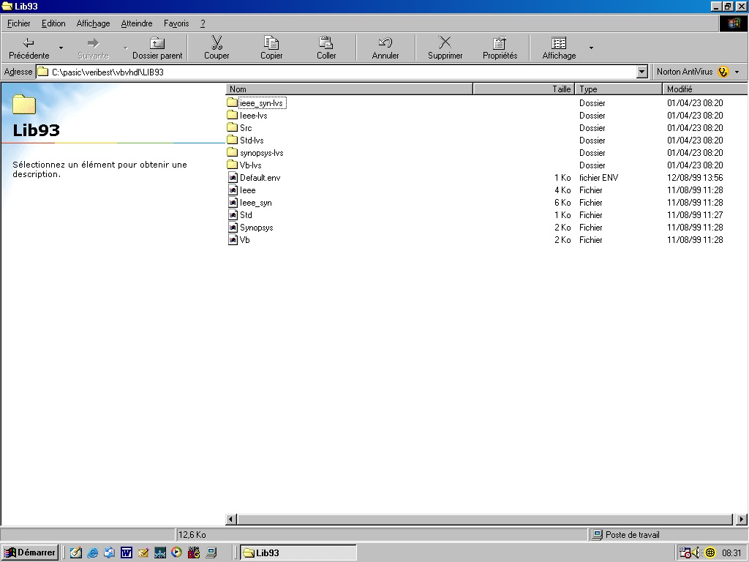
Task: Click the Dossier parent toolbar icon
Action: point(157,43)
